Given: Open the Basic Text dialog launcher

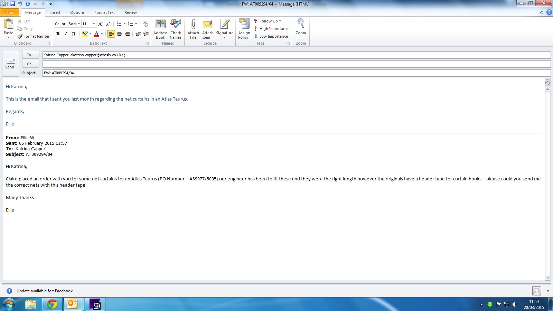Looking at the screenshot, I should 148,44.
